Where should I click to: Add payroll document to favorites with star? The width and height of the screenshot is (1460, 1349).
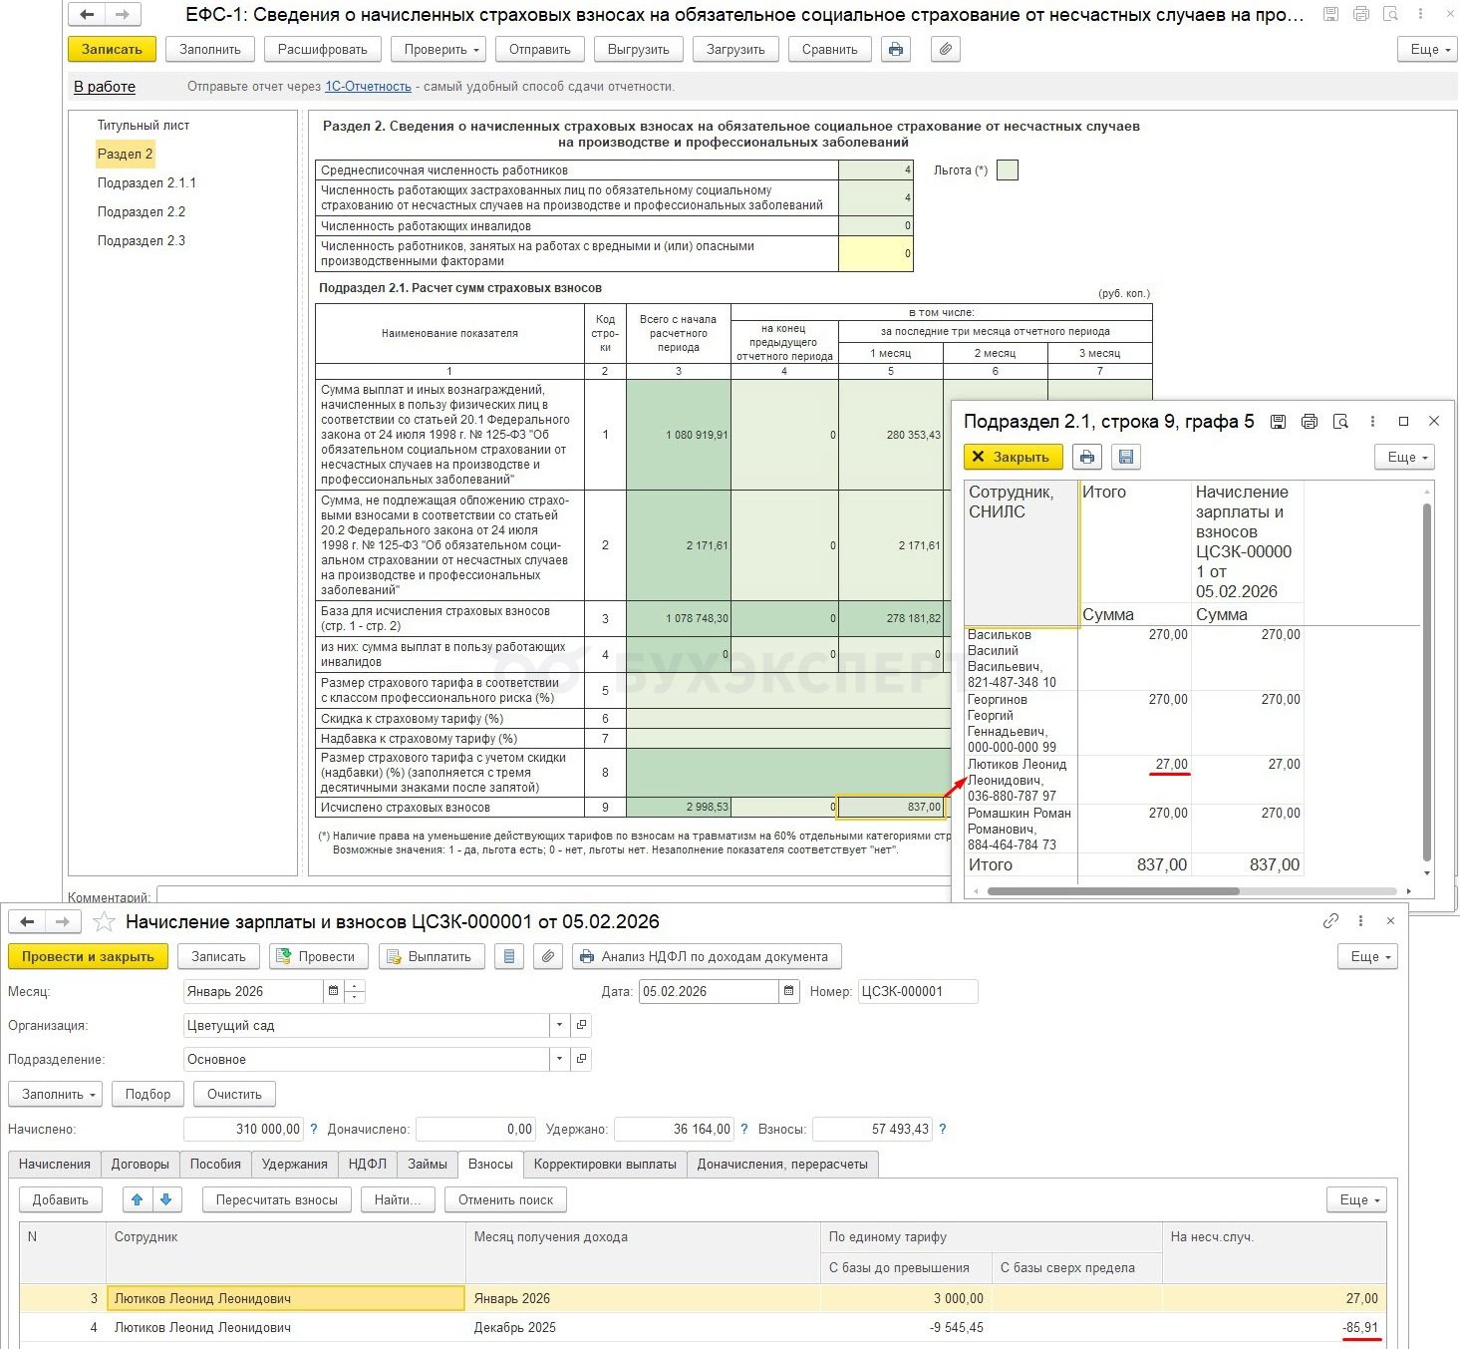pos(105,922)
